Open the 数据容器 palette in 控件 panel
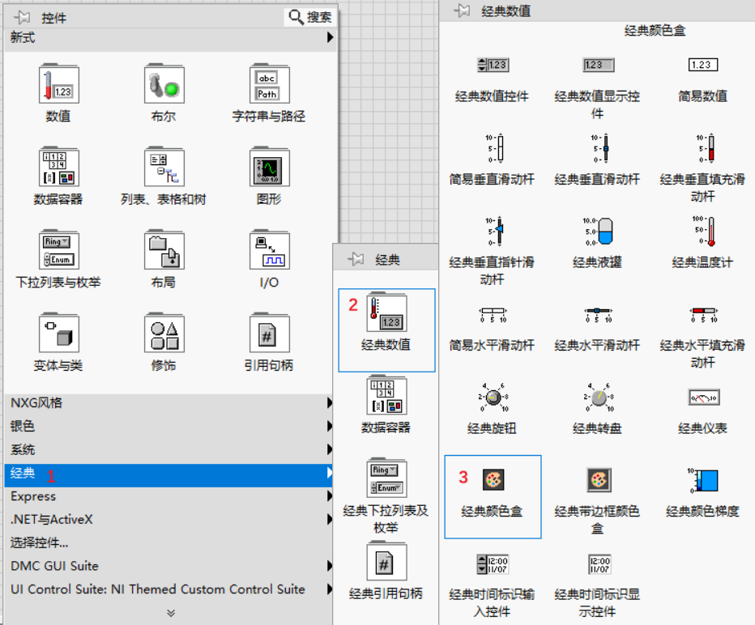Screen dimensions: 755x625 (x=59, y=168)
